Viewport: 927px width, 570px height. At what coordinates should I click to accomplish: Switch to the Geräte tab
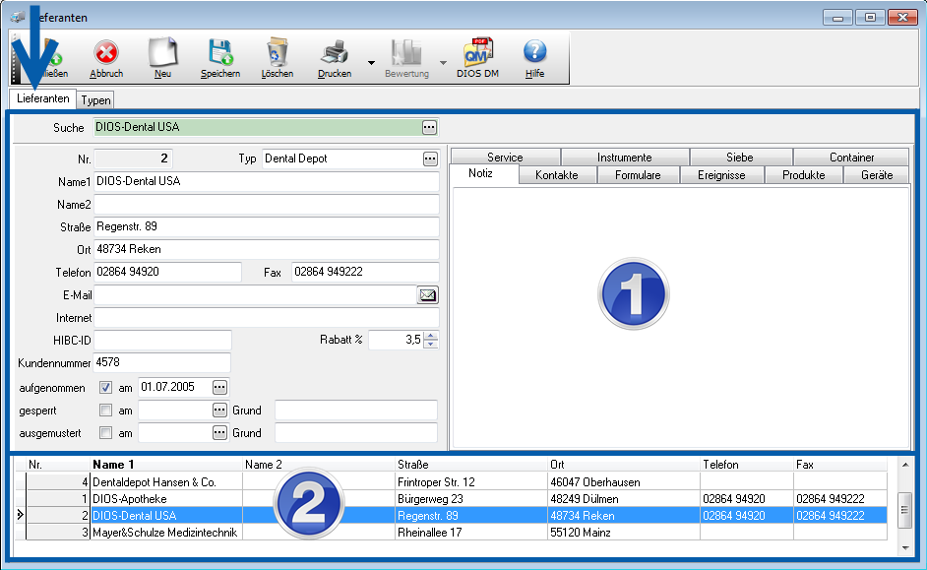click(877, 175)
